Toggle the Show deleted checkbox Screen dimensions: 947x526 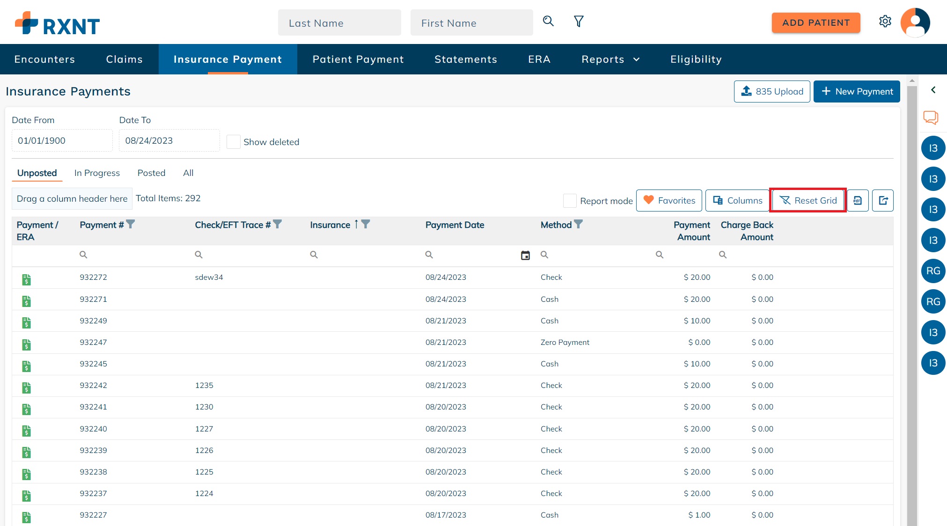[233, 142]
